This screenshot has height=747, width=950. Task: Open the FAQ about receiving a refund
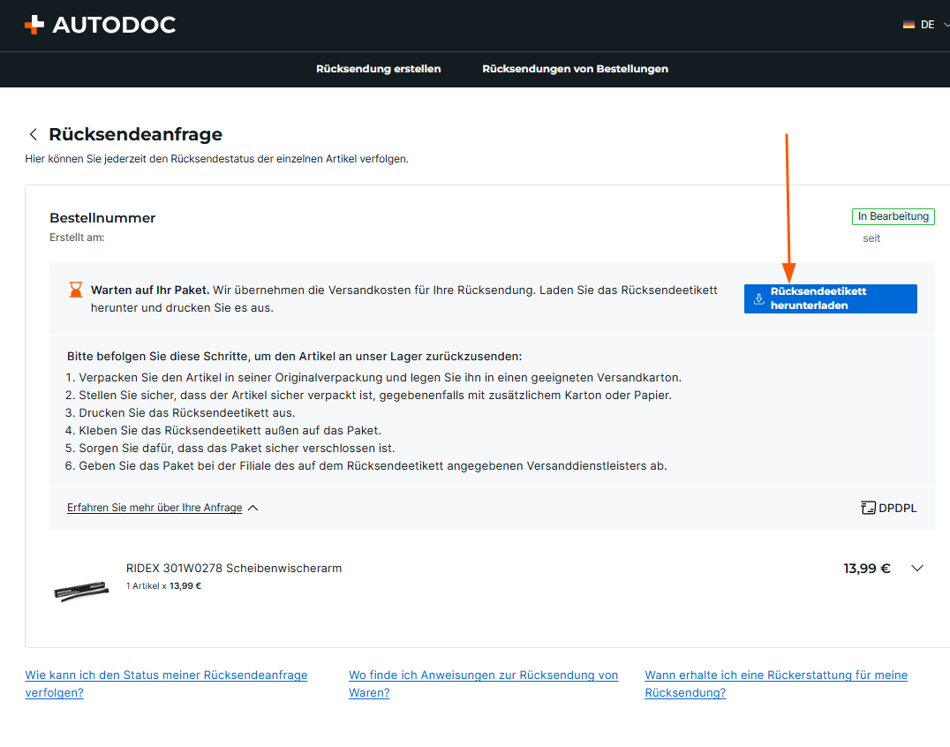pos(775,683)
